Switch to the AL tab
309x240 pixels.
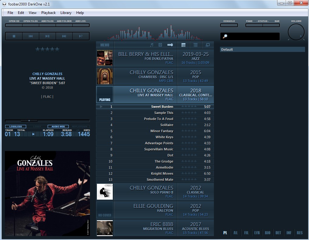(x=235, y=233)
